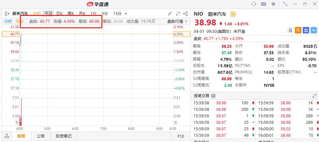Select the 15:59:58 trade of 100 shares

223,103
